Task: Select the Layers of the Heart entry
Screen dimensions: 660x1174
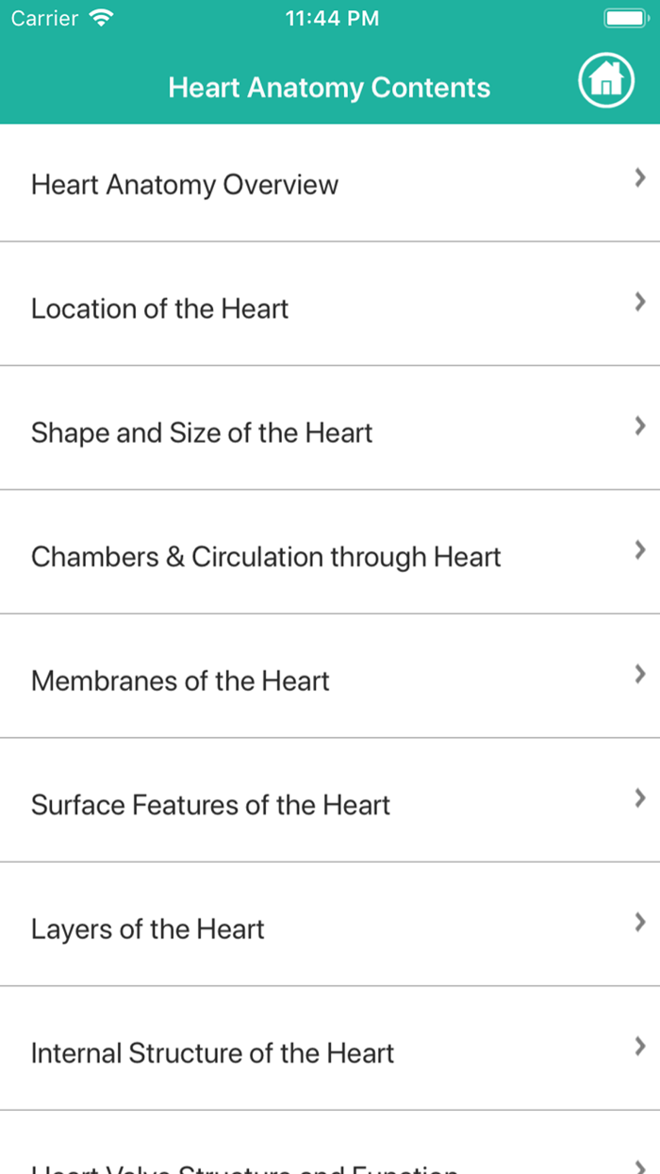Action: 147,929
